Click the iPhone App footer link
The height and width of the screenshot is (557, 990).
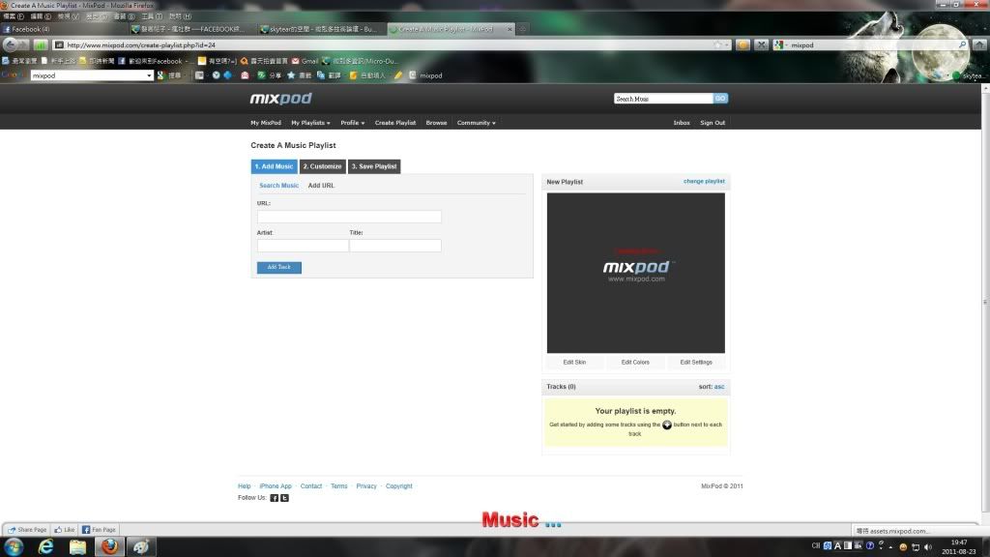click(x=276, y=486)
